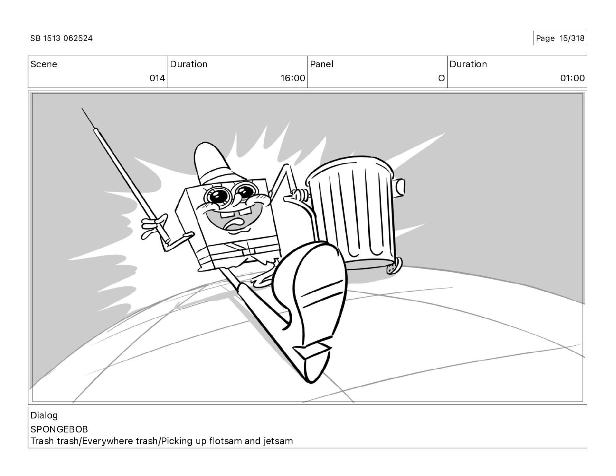Click the scene duration value '16:00'
The width and height of the screenshot is (616, 476).
click(293, 78)
